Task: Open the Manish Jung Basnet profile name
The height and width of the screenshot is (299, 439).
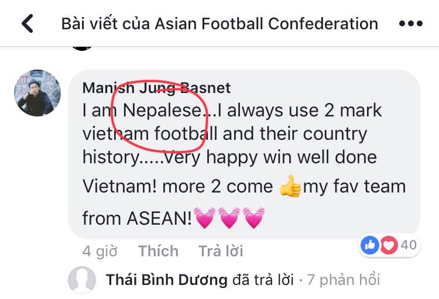Action: point(156,88)
